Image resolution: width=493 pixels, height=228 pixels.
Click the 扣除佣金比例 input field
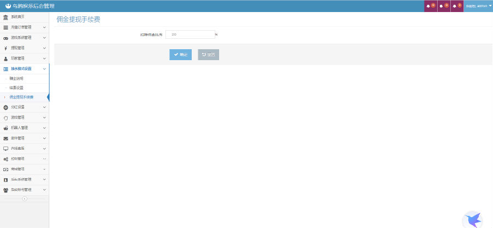(x=190, y=34)
